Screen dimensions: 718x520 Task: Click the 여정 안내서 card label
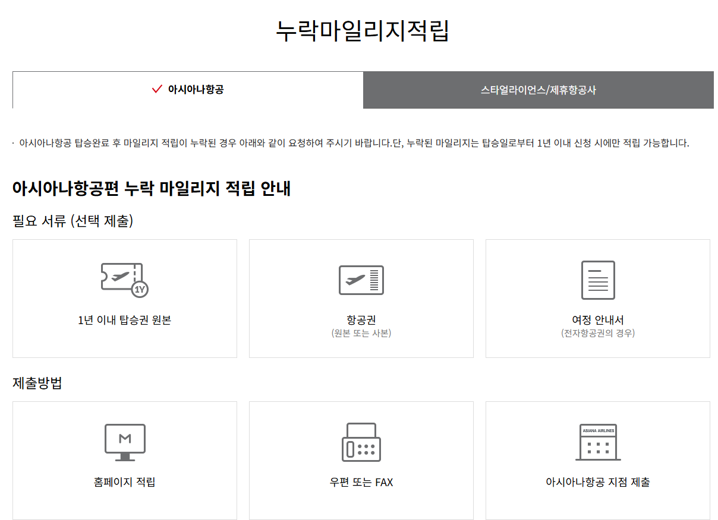pyautogui.click(x=598, y=321)
